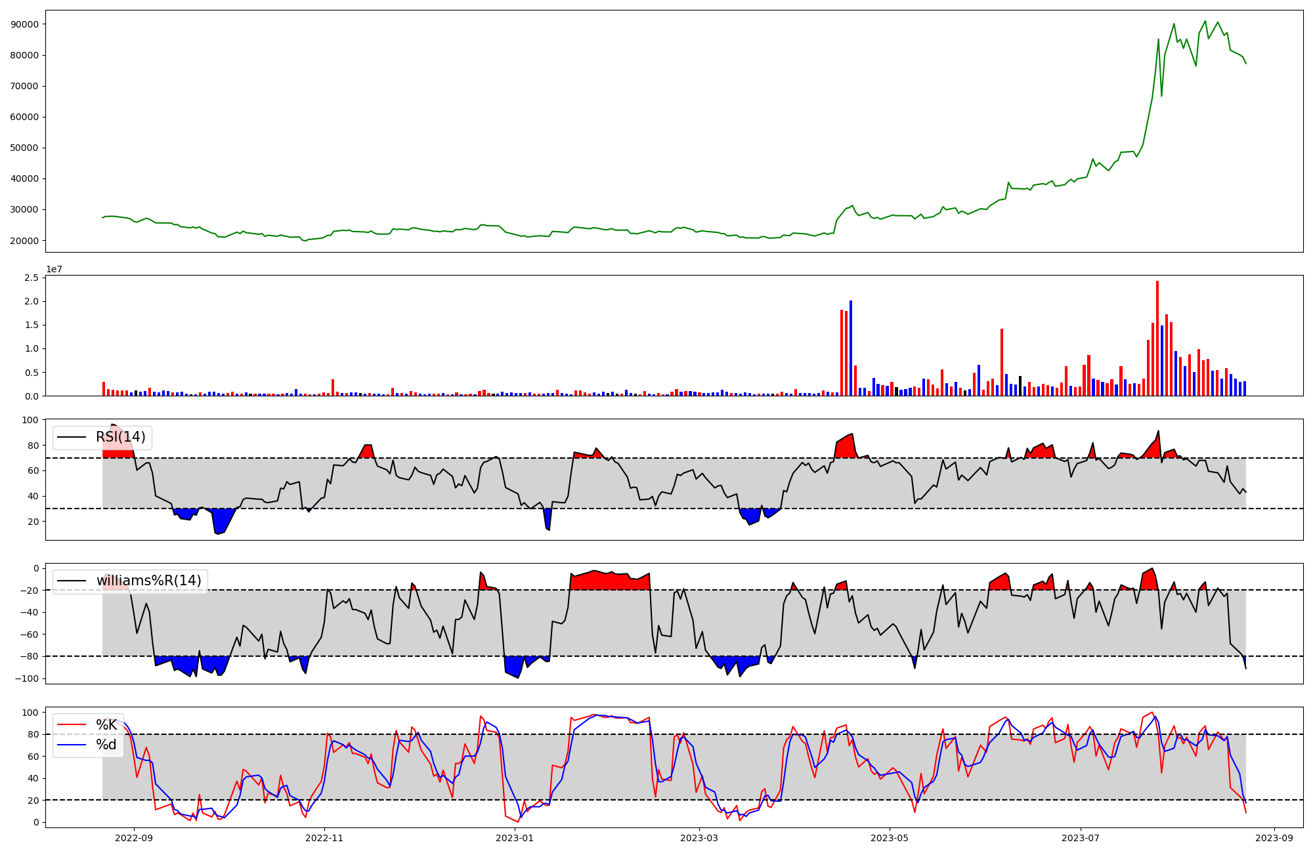Image resolution: width=1313 pixels, height=853 pixels.
Task: Click the 1e7 volume scale label
Action: (55, 269)
